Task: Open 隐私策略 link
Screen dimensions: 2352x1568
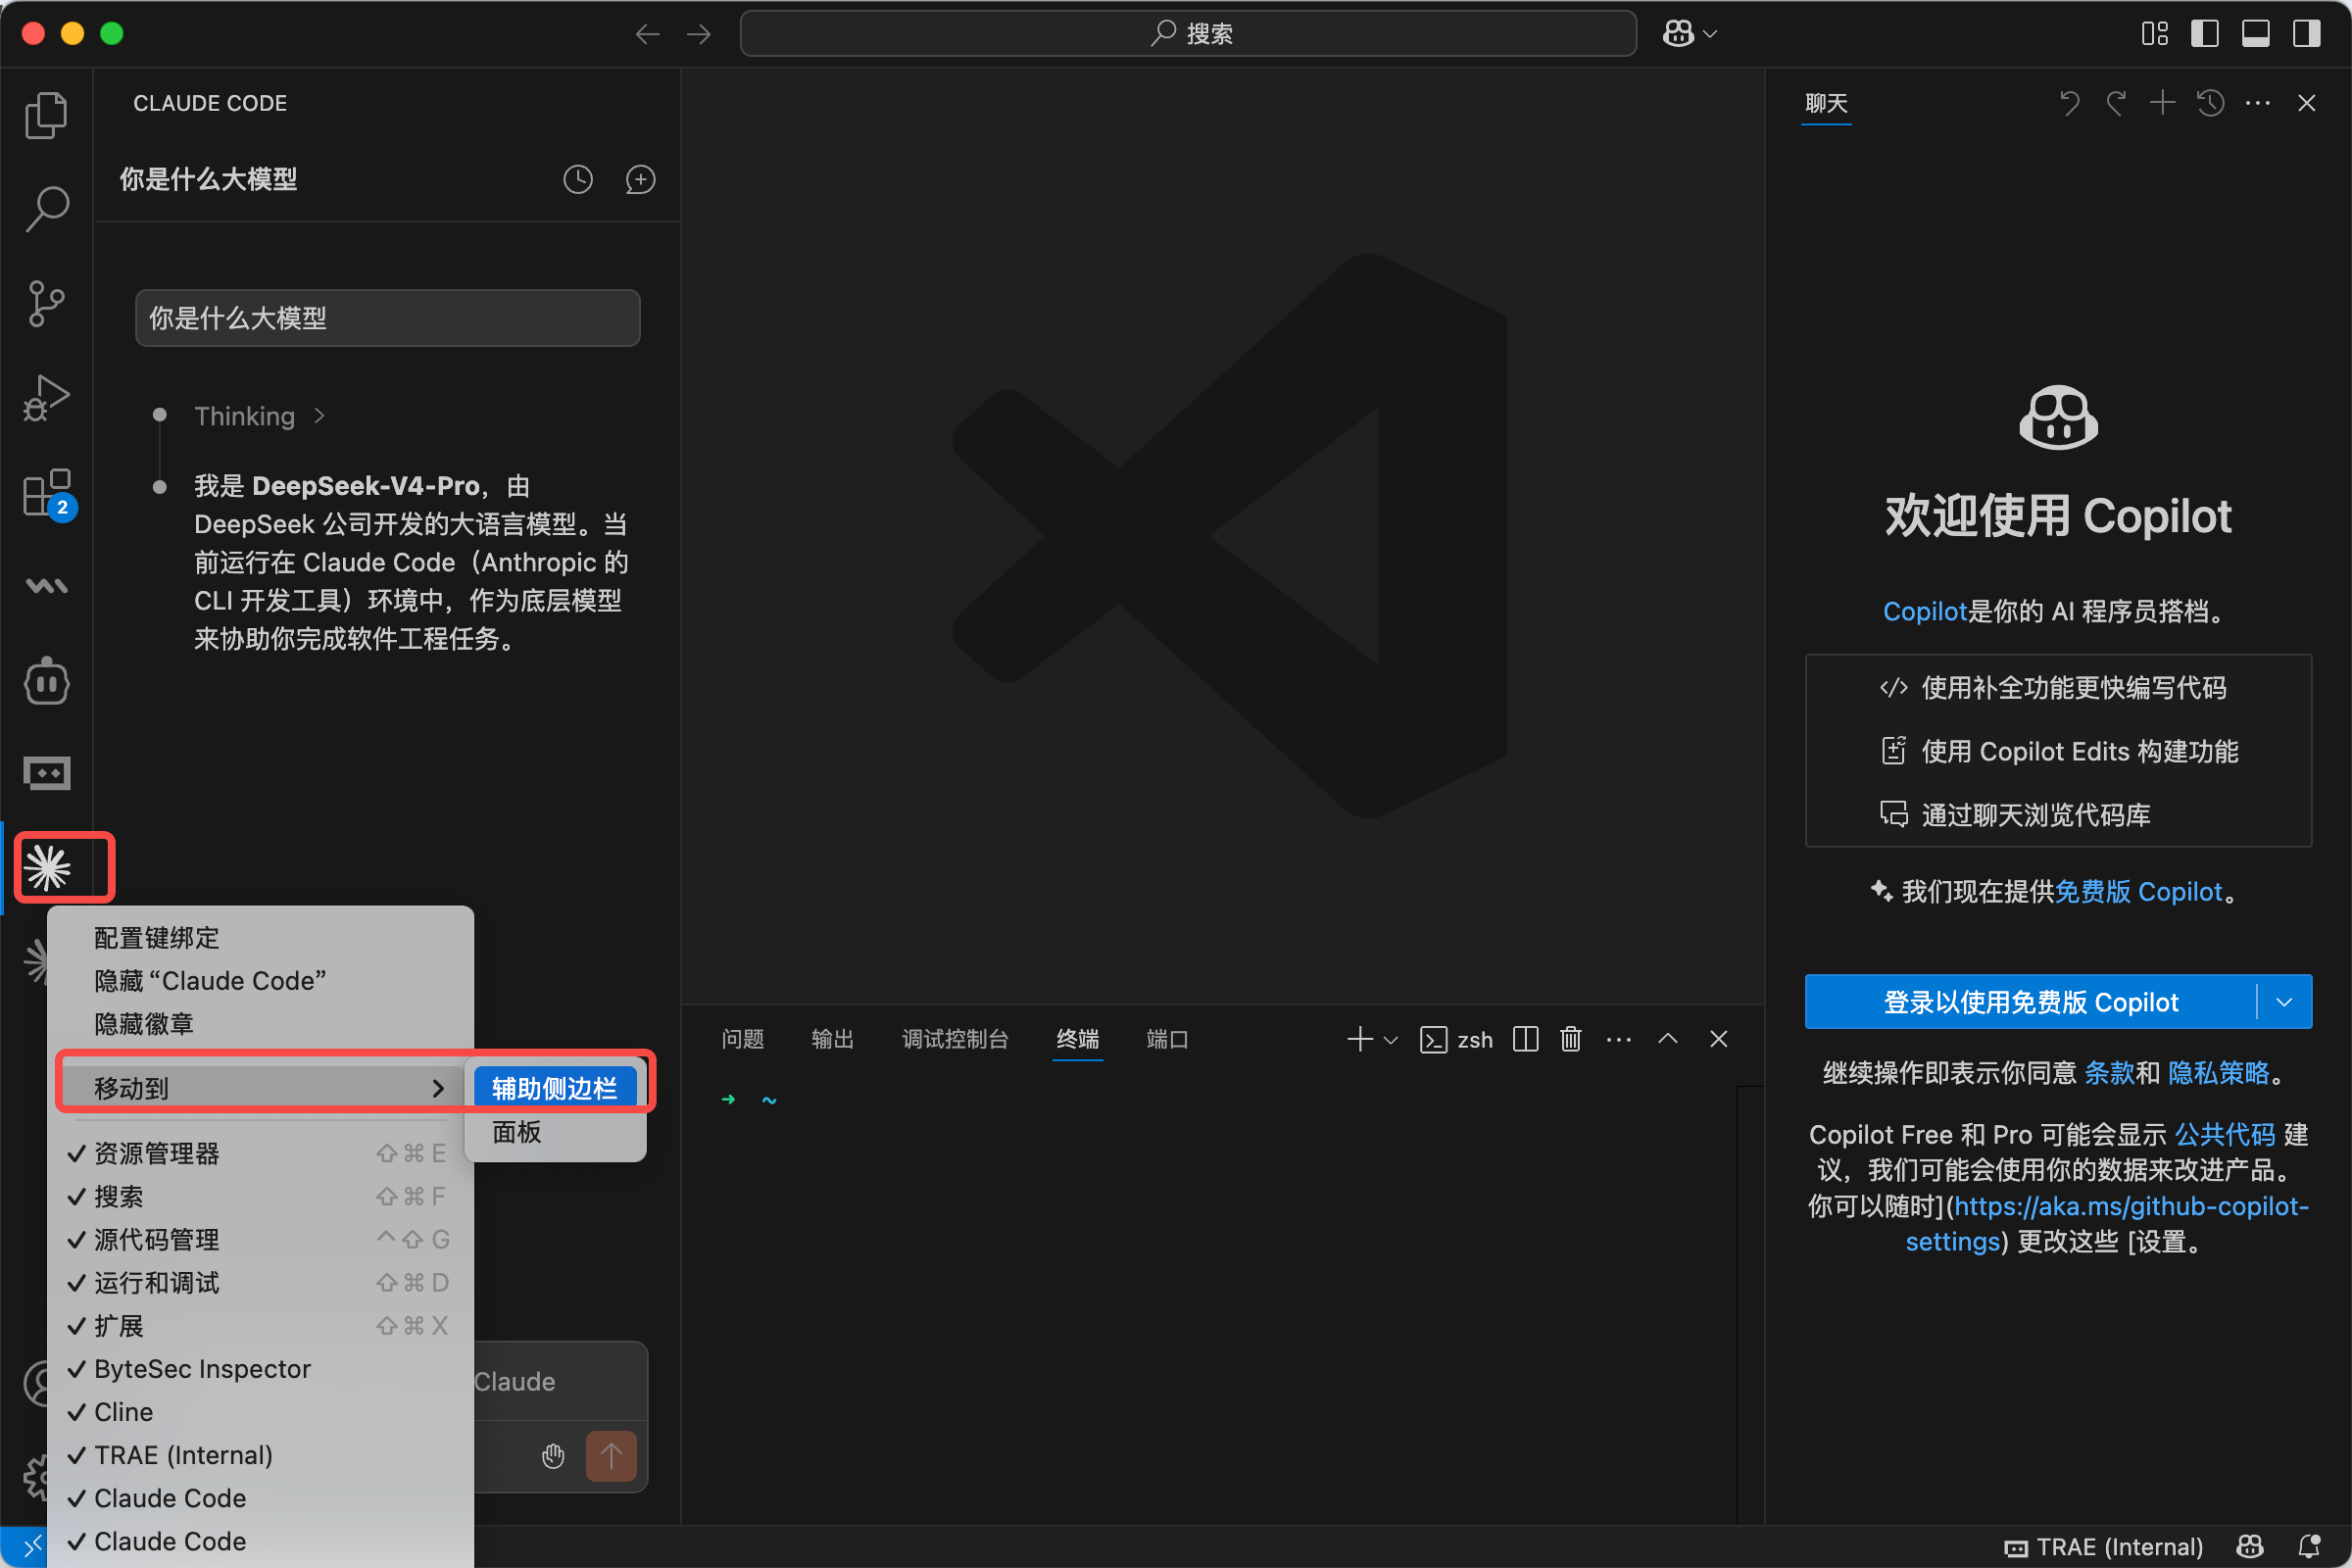Action: point(2219,1073)
